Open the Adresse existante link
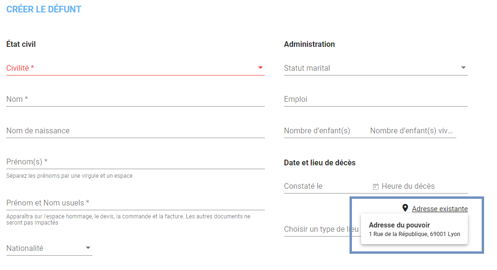 (x=440, y=209)
